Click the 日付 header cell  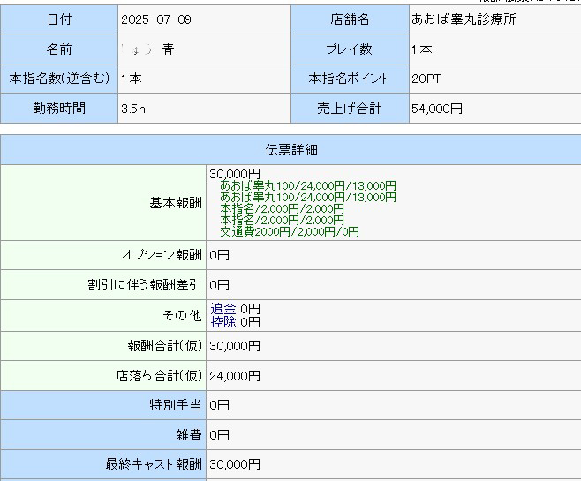pyautogui.click(x=59, y=19)
